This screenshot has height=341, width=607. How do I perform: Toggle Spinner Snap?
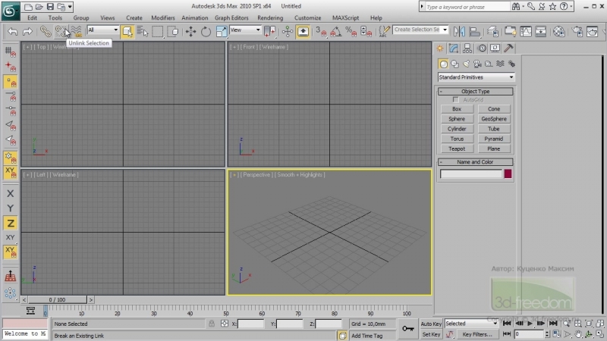pos(366,31)
